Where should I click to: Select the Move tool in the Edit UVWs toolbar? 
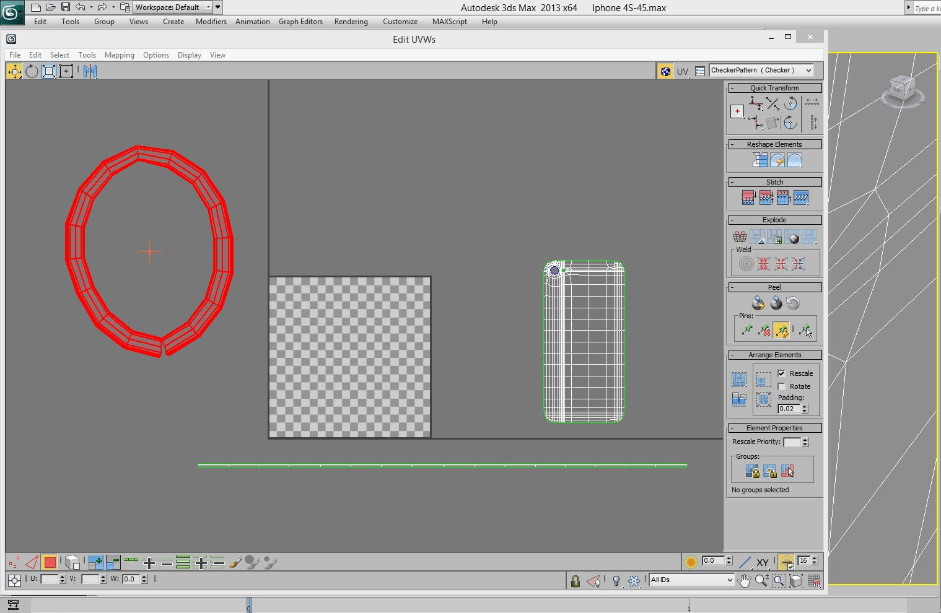coord(14,71)
